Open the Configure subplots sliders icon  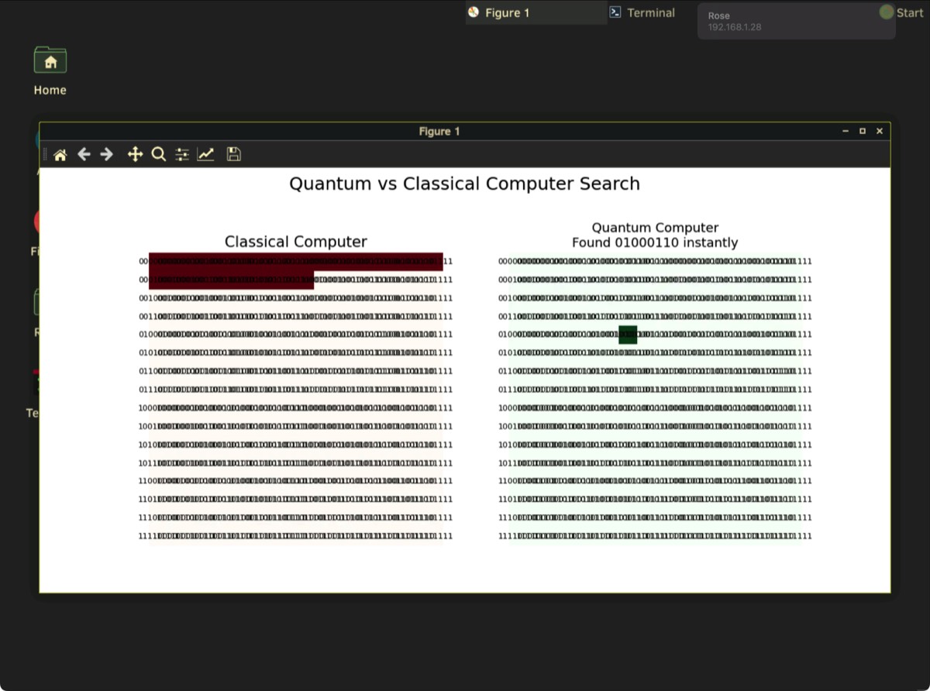(182, 154)
